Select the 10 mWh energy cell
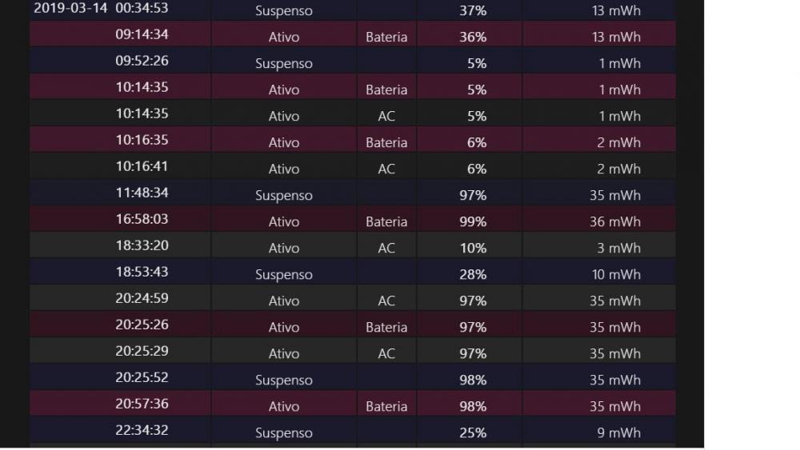This screenshot has width=800, height=450. 615,274
